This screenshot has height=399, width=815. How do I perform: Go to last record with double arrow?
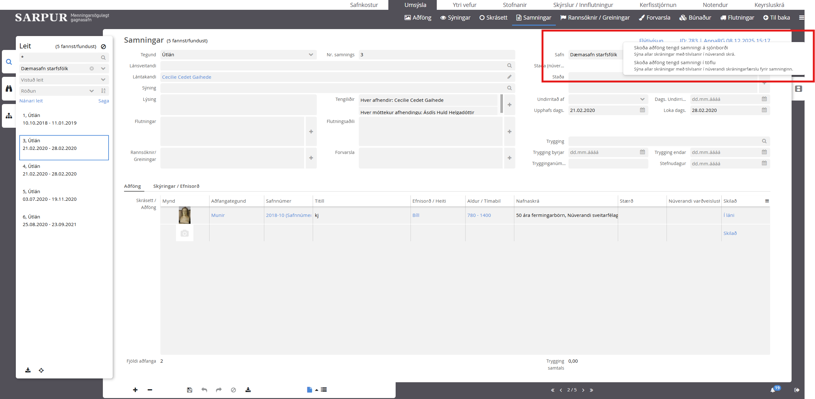pos(591,390)
